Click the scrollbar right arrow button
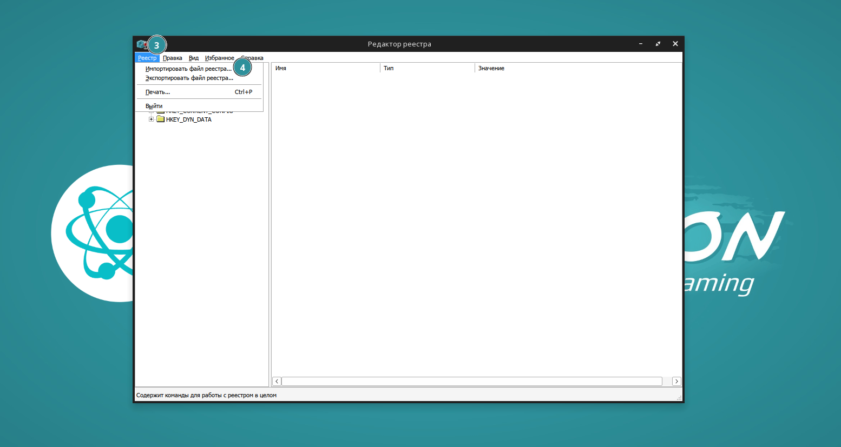Screen dimensions: 841x447 coord(676,381)
